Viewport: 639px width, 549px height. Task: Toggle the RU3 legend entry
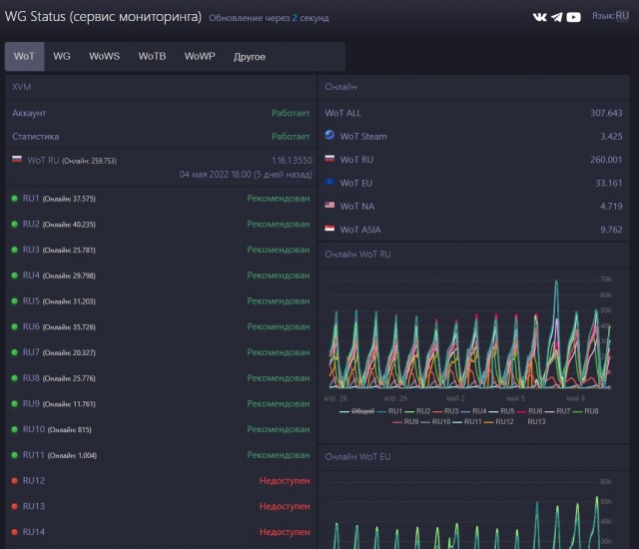(446, 411)
